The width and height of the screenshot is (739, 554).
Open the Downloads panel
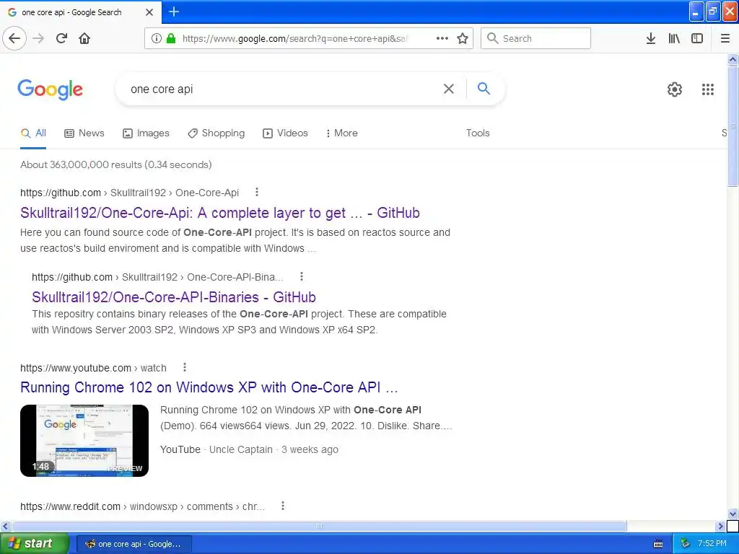pos(651,38)
